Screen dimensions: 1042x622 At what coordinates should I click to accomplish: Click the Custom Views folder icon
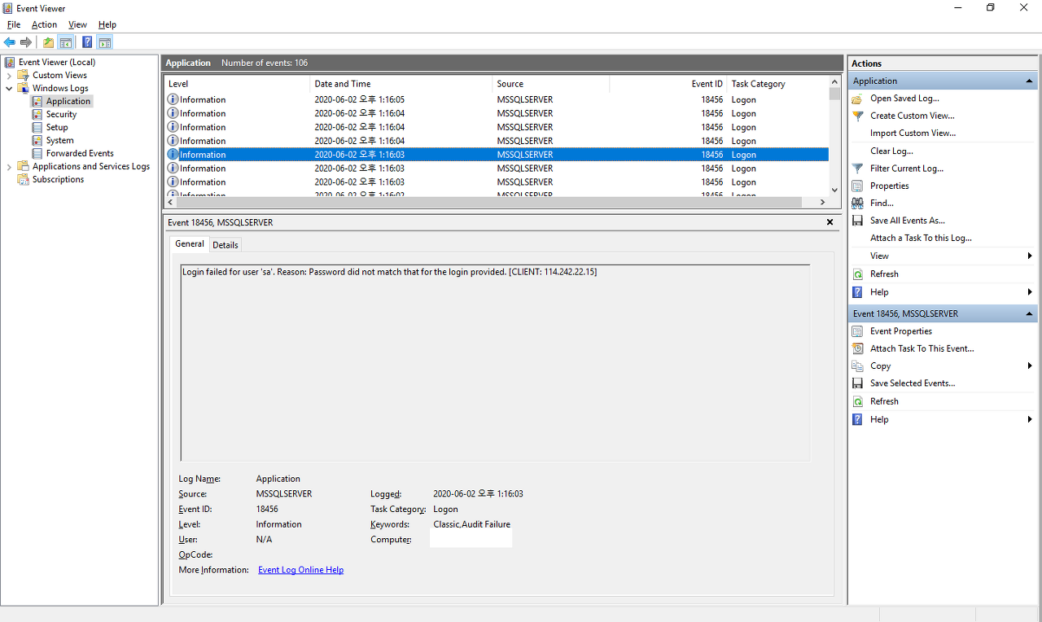point(24,76)
